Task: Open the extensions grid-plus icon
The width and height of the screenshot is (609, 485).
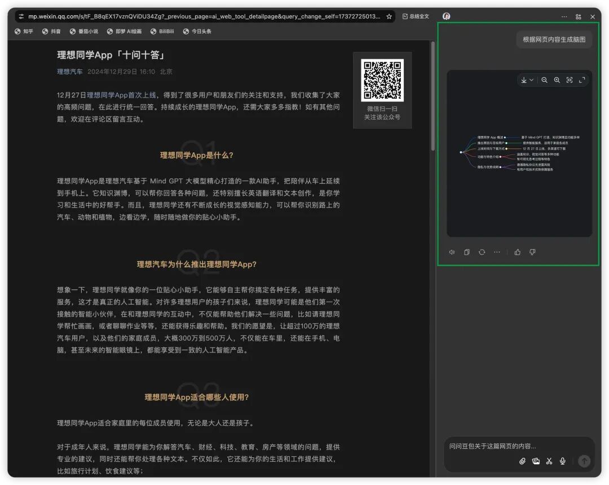Action: point(579,17)
